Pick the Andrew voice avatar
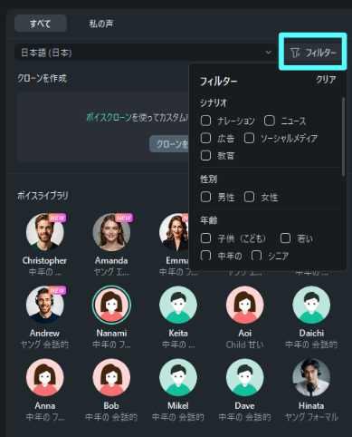The image size is (352, 437). click(45, 305)
